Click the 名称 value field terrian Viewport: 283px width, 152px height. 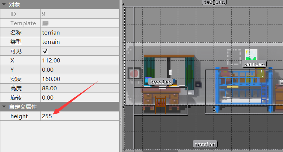(80, 32)
